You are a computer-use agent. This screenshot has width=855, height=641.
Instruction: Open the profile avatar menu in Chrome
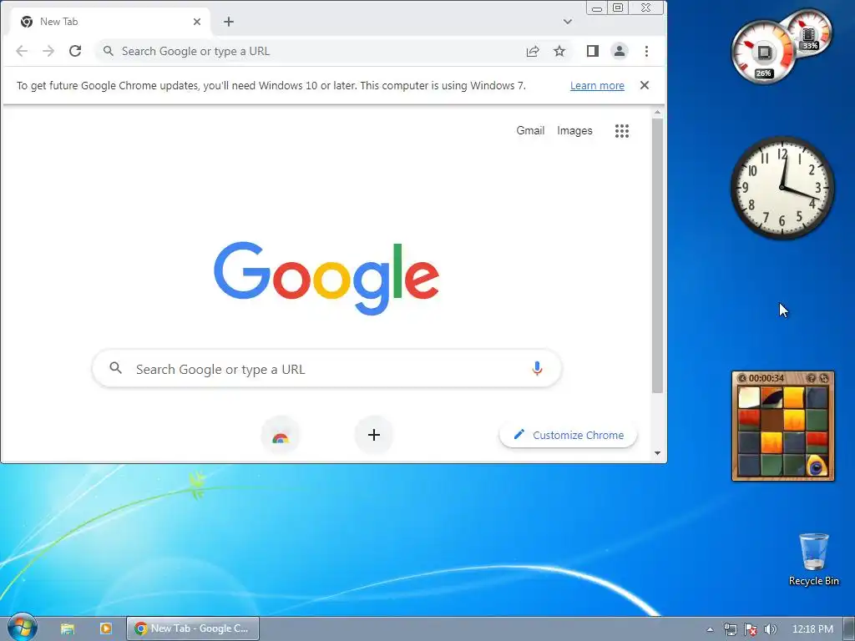[x=620, y=51]
